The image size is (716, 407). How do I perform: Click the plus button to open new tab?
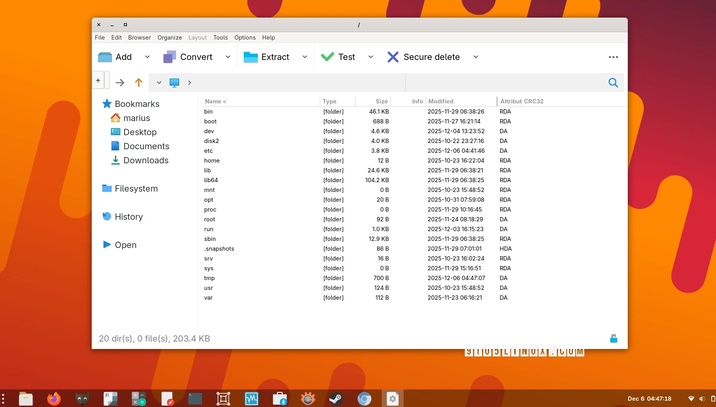98,80
